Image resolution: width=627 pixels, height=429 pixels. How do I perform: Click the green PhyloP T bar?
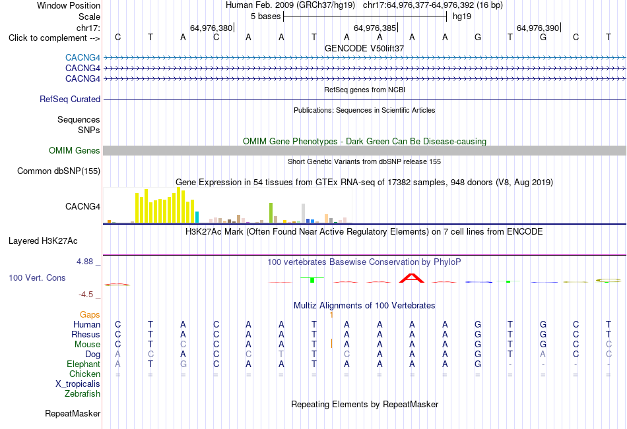312,279
